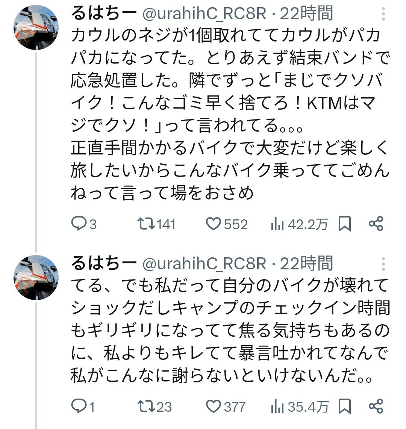The height and width of the screenshot is (429, 406).
Task: Retweet the first tweet with 141 retweets
Action: click(x=156, y=224)
